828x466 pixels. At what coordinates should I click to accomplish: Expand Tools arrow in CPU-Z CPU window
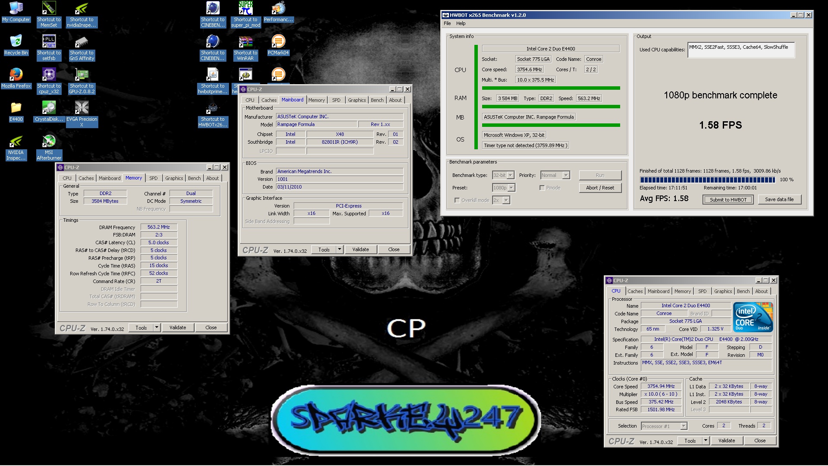click(x=706, y=441)
